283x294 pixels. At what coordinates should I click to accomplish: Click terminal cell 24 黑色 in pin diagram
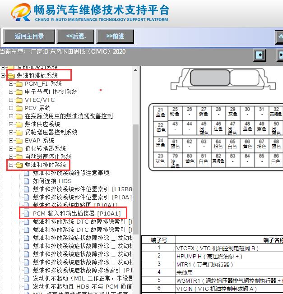coord(160,144)
